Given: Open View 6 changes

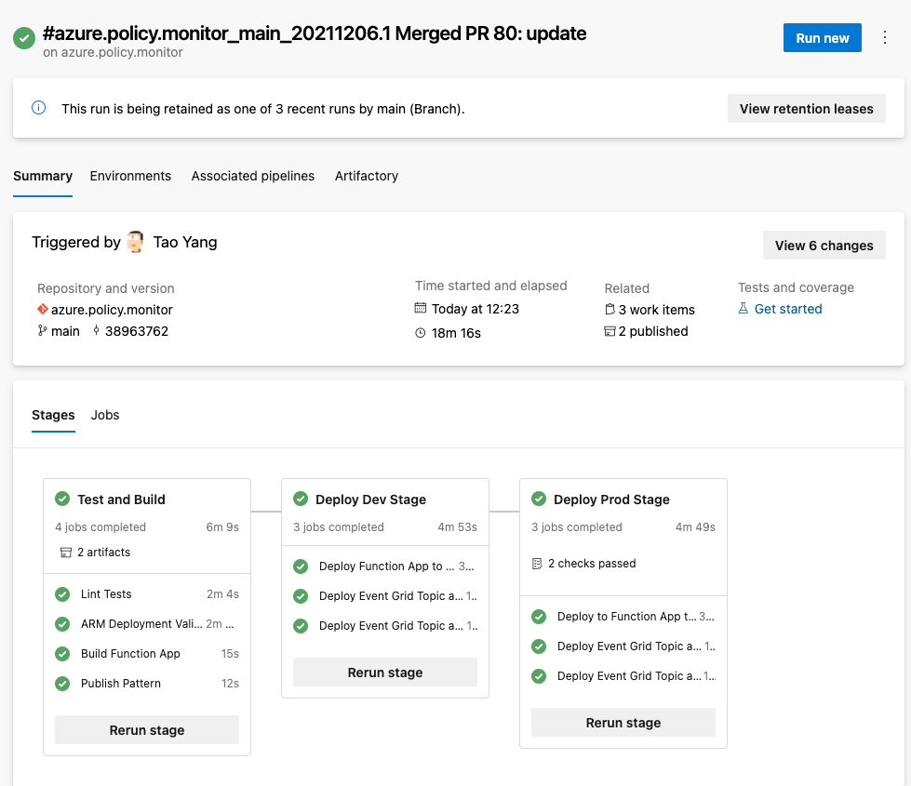Looking at the screenshot, I should (x=824, y=246).
